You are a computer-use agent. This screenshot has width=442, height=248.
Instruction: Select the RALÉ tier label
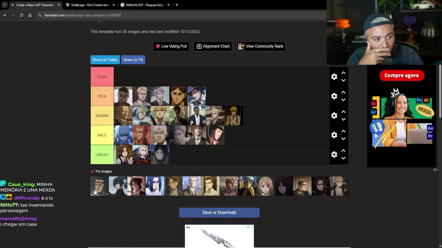point(102,135)
